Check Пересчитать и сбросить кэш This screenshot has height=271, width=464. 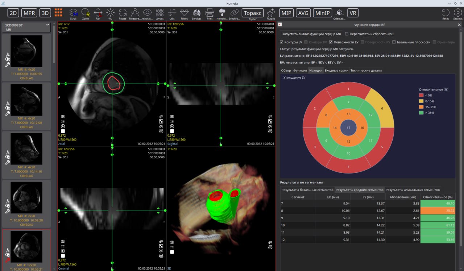[x=347, y=34]
